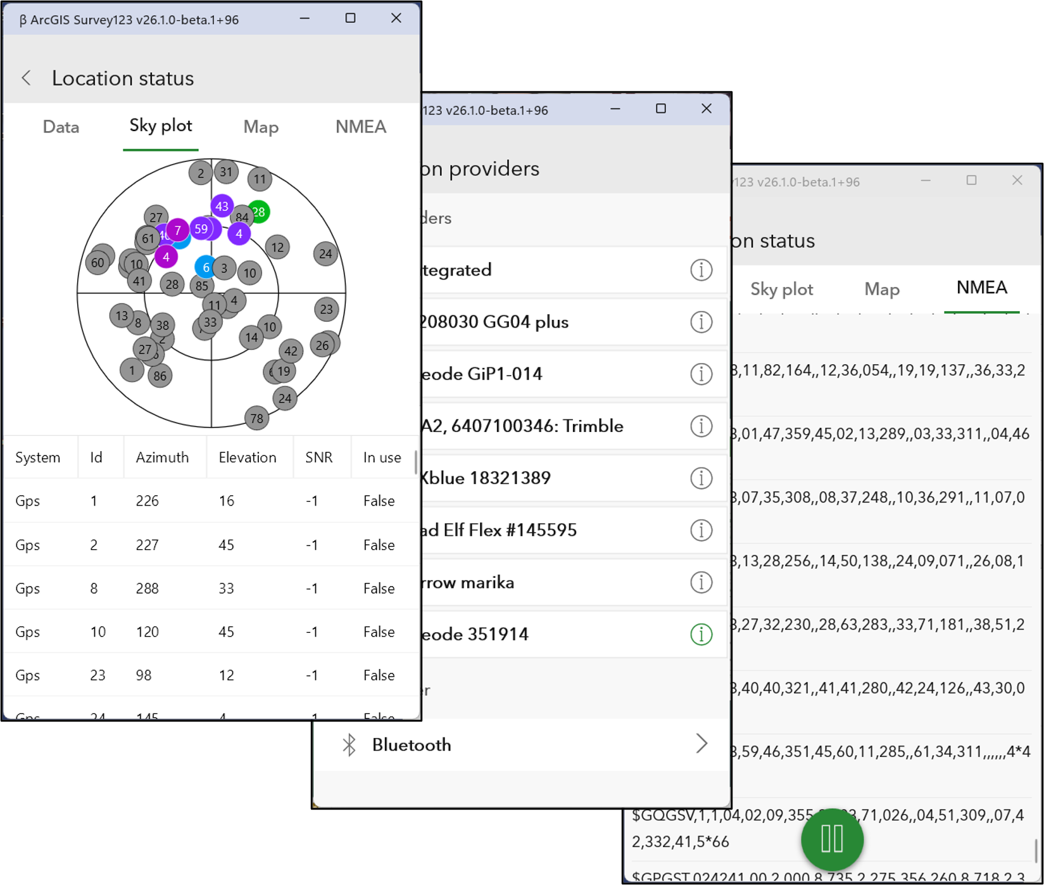Click the satellite table vertical scrollbar
This screenshot has width=1044, height=885.
coord(416,462)
